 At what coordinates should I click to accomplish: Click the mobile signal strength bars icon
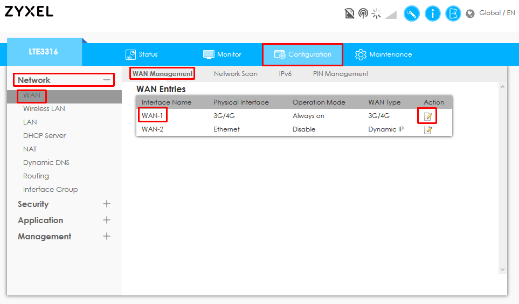click(x=391, y=14)
